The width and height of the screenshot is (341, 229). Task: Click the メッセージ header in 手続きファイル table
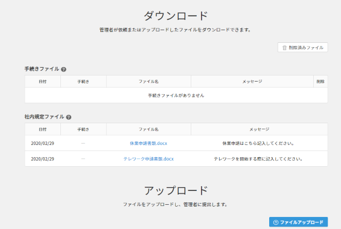[252, 82]
